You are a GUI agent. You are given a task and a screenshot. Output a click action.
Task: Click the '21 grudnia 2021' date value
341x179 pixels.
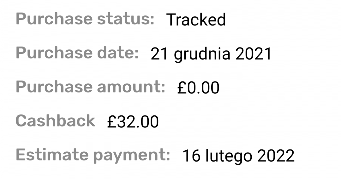(211, 54)
